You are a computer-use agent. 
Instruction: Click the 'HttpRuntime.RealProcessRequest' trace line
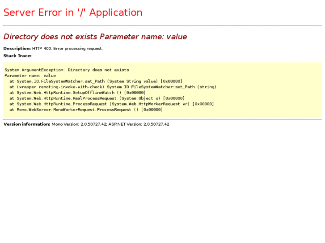97,98
